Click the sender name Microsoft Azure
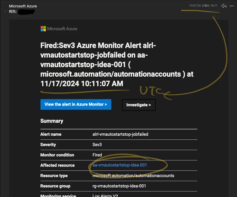Image resolution: width=237 pixels, height=197 pixels. point(23,6)
